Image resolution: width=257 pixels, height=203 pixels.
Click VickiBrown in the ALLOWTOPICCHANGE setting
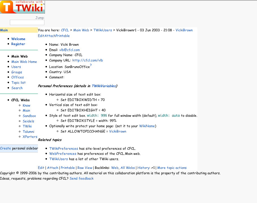118,131
